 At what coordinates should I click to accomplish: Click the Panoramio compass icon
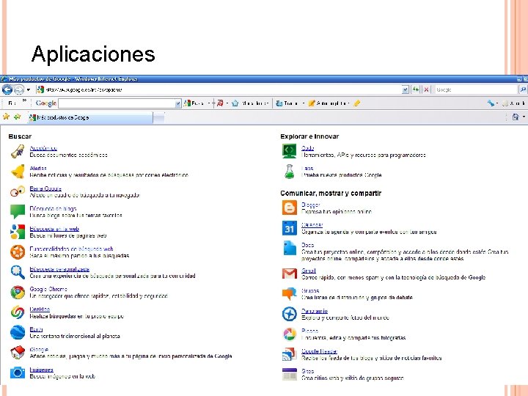pyautogui.click(x=289, y=314)
